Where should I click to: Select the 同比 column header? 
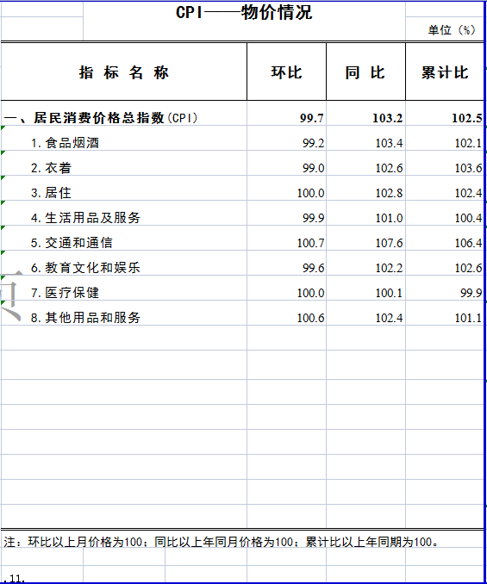tap(365, 72)
